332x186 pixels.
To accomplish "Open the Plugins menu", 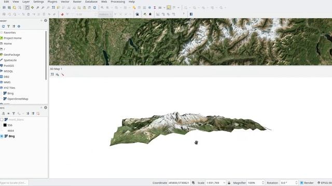I will 52,2.
